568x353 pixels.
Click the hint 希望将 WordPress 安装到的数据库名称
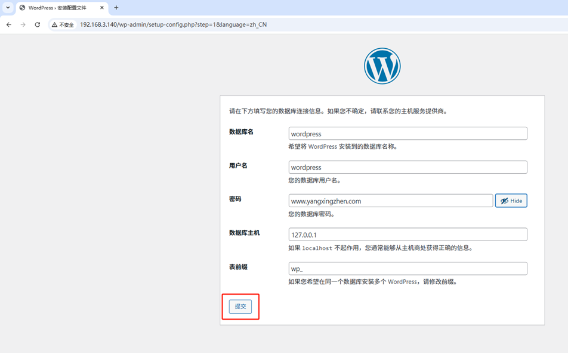point(344,146)
